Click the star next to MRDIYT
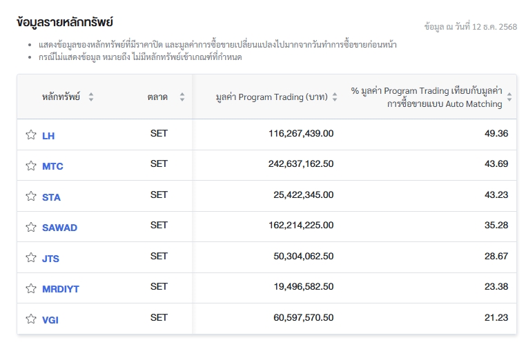 click(x=30, y=288)
